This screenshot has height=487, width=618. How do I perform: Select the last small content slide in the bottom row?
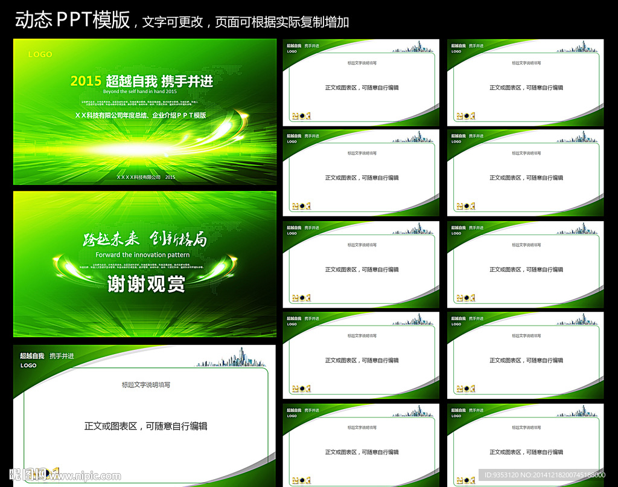click(526, 445)
